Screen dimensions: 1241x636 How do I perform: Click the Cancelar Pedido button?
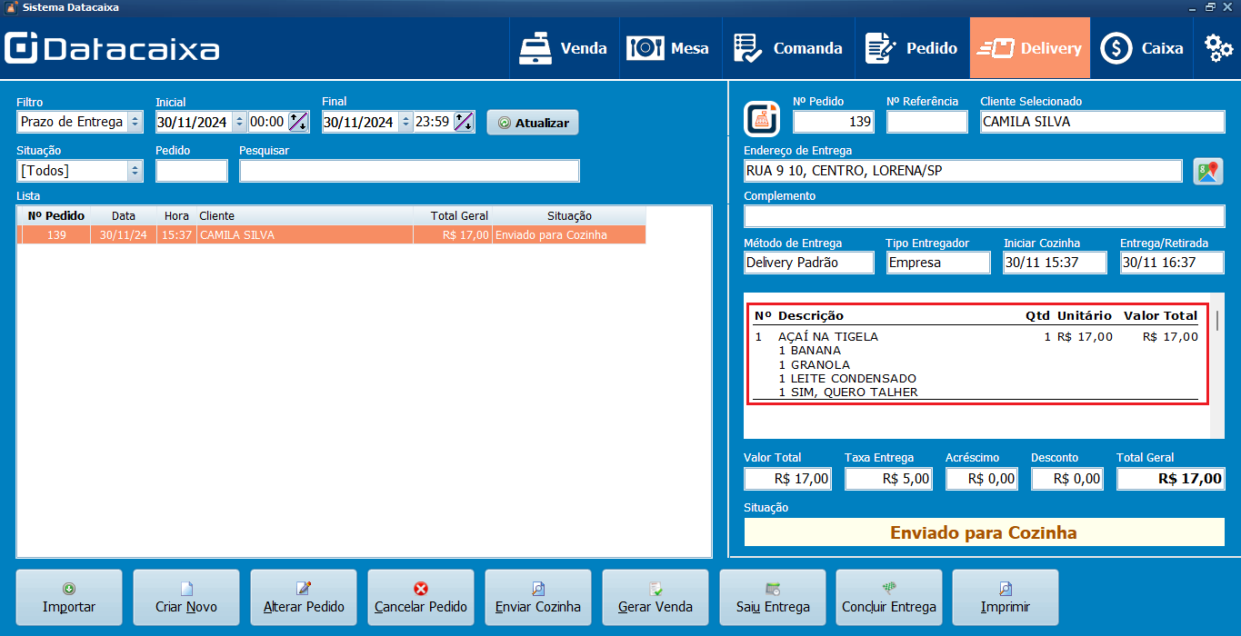tap(420, 597)
